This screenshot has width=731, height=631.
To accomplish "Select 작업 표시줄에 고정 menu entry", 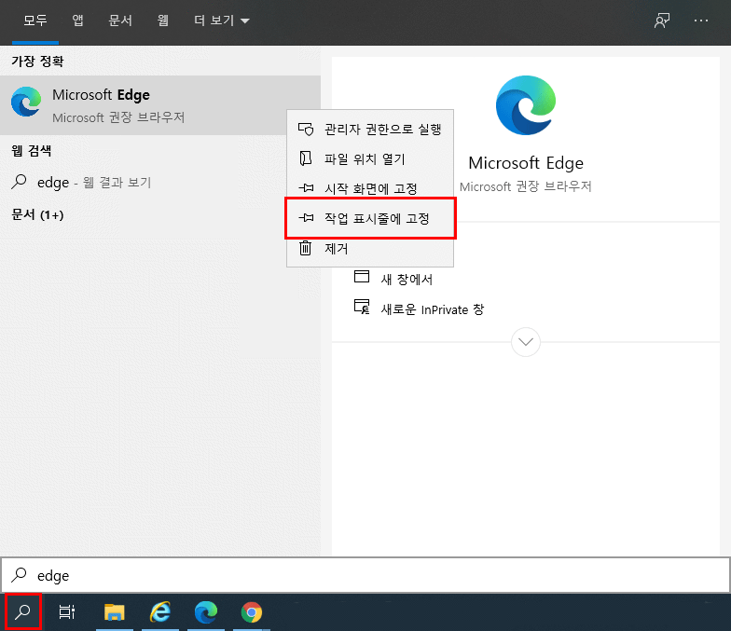I will point(369,218).
